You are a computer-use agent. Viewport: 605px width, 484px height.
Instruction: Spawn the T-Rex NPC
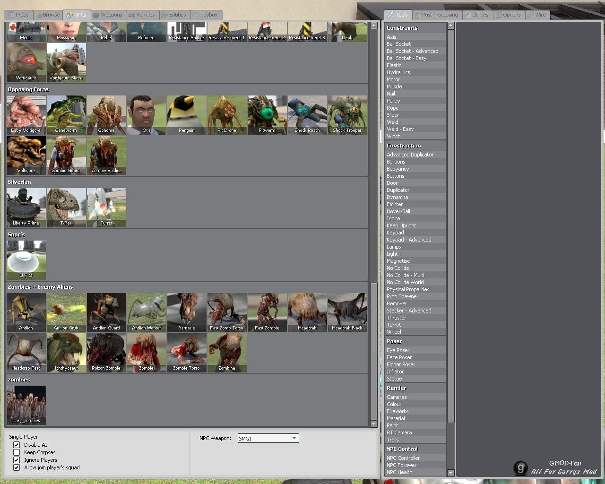66,208
